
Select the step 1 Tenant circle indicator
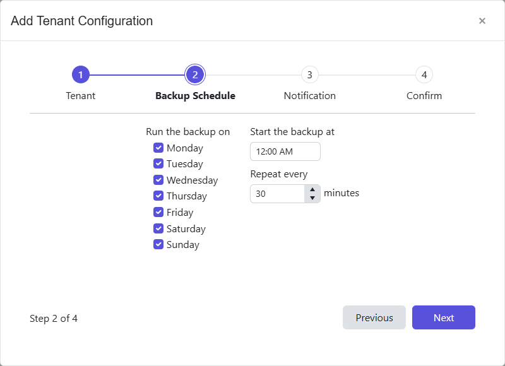tap(80, 74)
